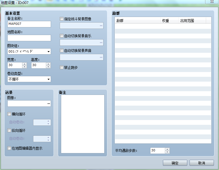Viewport: 219px width, 170px height.
Task: Click the 宽度 width number field
Action: point(15,65)
